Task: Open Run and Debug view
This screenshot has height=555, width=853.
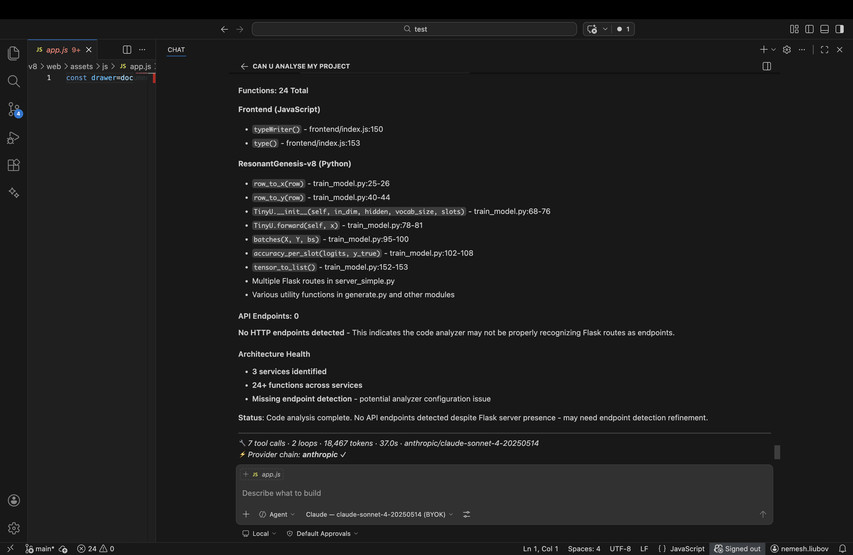Action: (14, 138)
